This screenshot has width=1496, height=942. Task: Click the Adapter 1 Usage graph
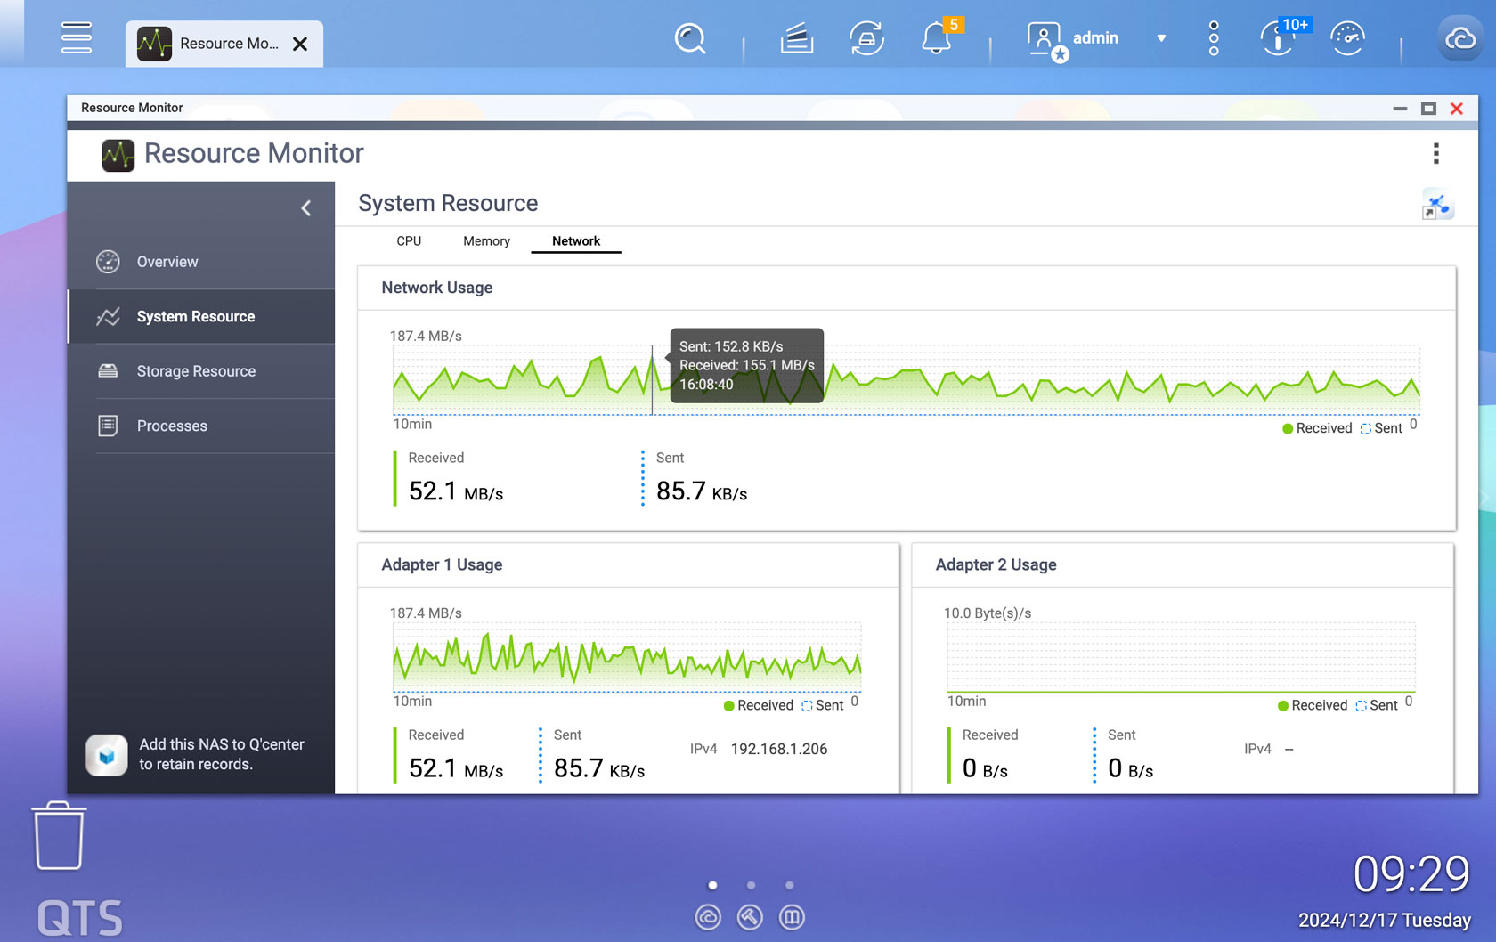(627, 656)
